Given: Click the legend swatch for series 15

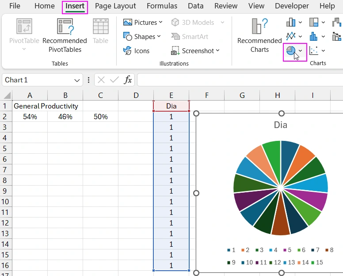Looking at the screenshot, I should click(x=313, y=263).
